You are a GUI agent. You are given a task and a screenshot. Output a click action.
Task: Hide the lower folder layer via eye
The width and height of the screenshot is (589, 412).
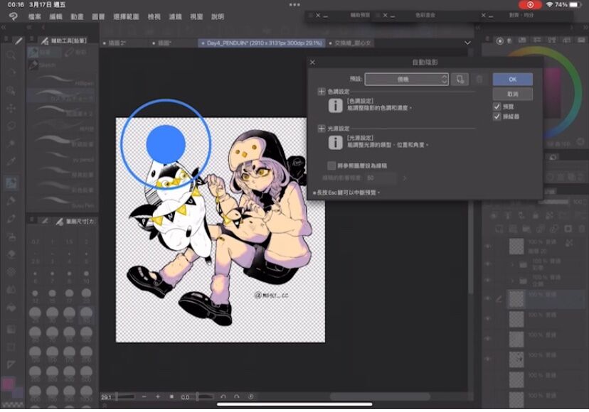tap(488, 281)
